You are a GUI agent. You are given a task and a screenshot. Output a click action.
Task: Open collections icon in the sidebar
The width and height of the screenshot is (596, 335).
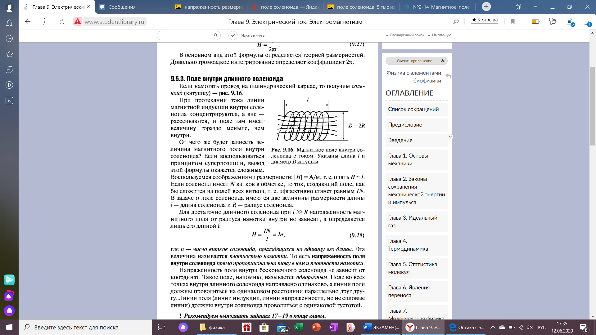coord(9,69)
